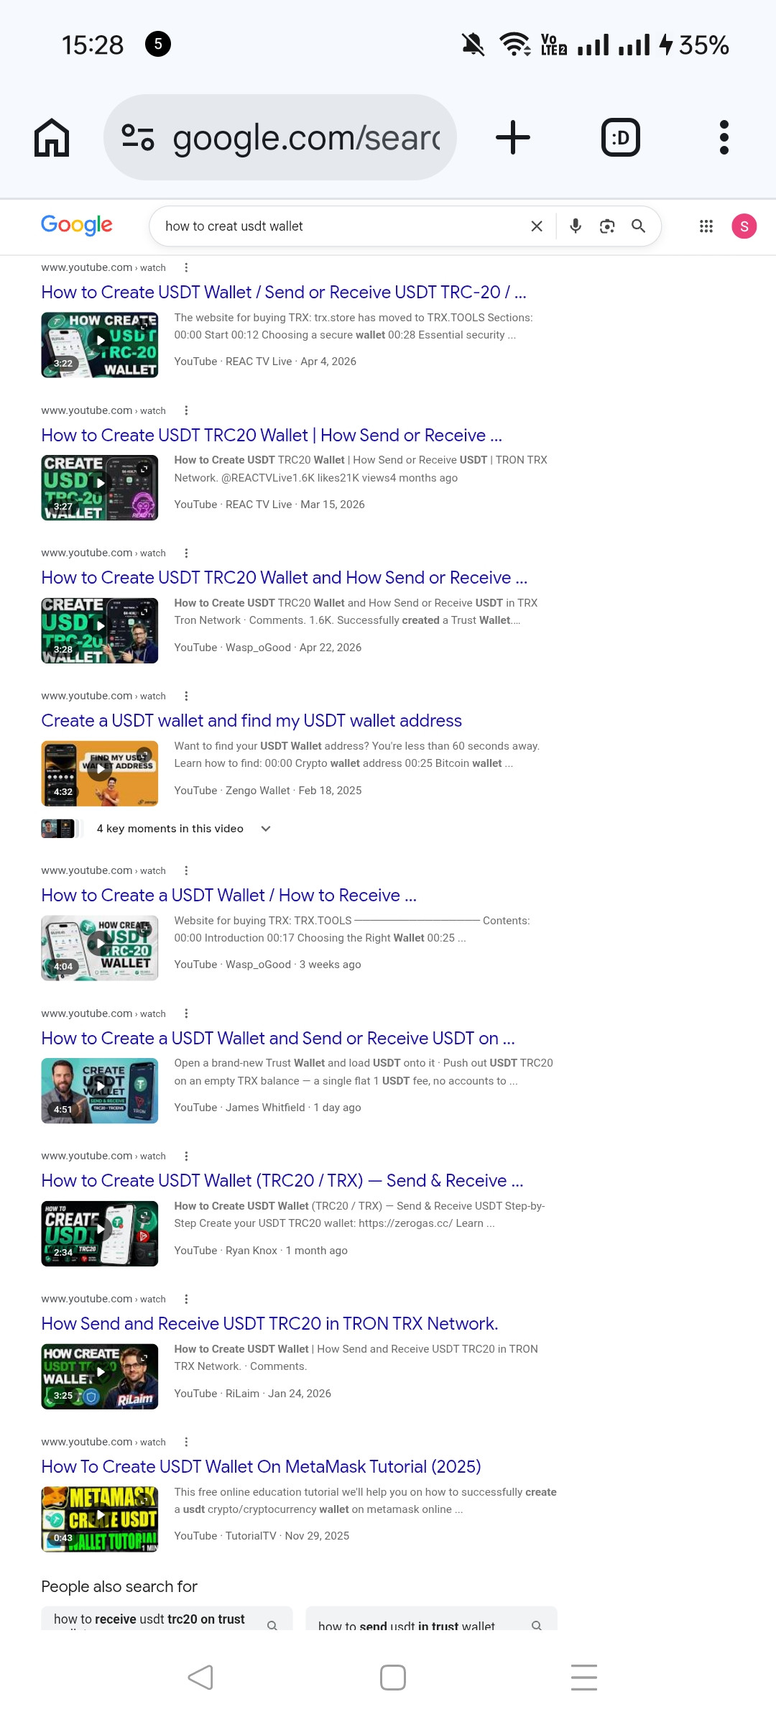The width and height of the screenshot is (776, 1725).
Task: Open more options for the Ryan Knox result
Action: point(186,1156)
